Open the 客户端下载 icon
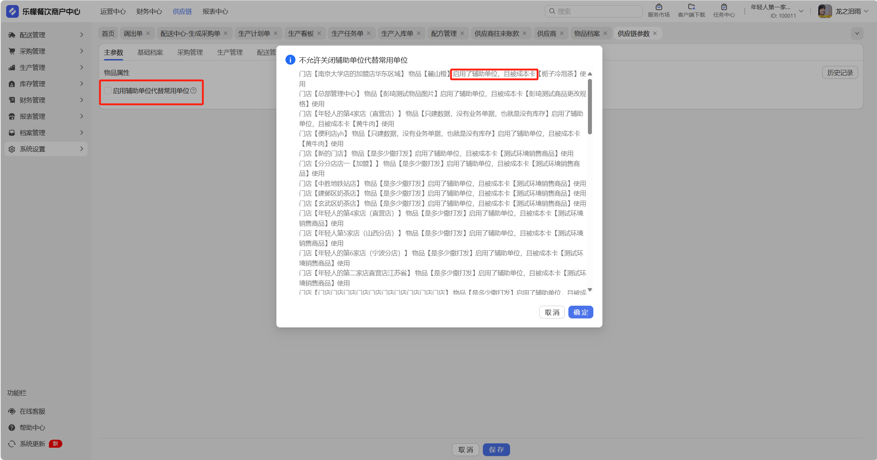Screen dimensions: 877x460 point(691,7)
